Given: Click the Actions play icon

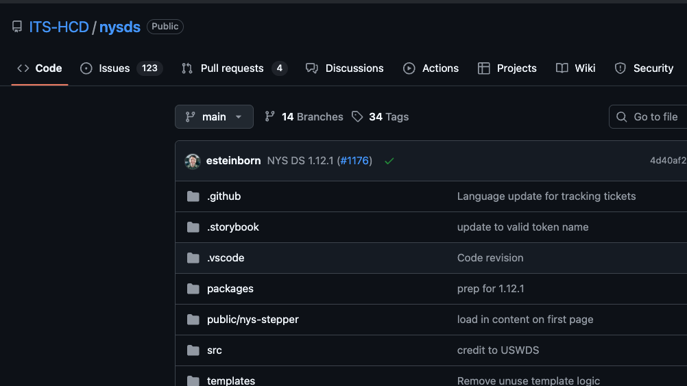Looking at the screenshot, I should click(x=409, y=68).
